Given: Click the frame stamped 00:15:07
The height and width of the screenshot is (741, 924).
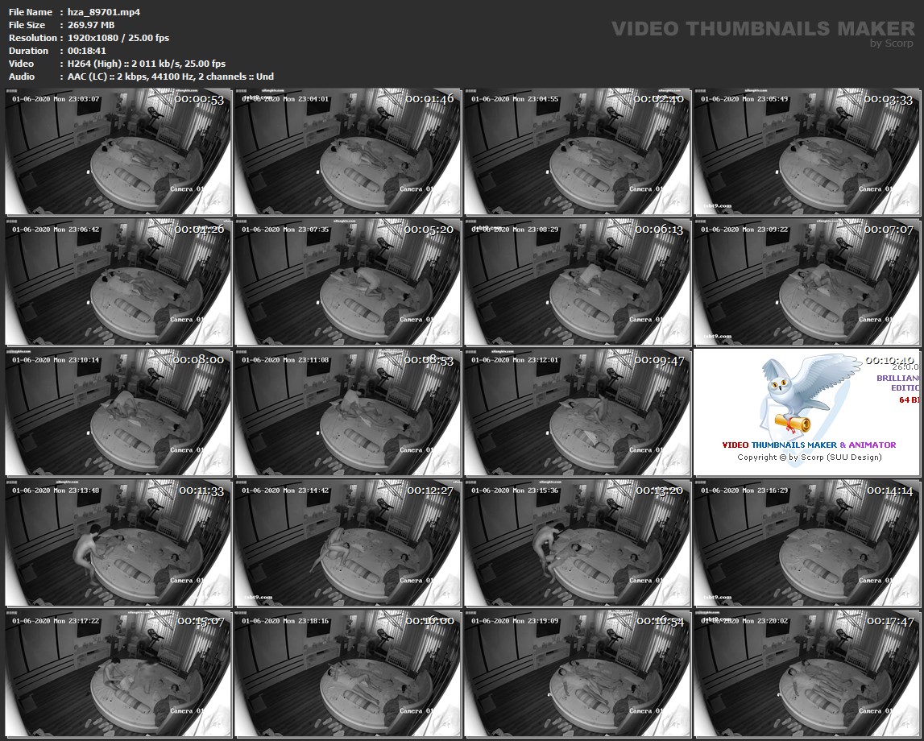Looking at the screenshot, I should [118, 673].
